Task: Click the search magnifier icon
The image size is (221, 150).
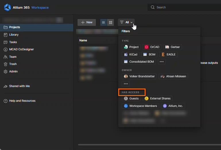Action: pyautogui.click(x=152, y=7)
